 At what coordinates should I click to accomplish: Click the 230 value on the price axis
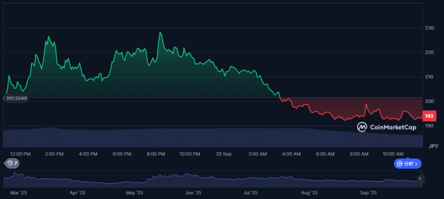429,28
